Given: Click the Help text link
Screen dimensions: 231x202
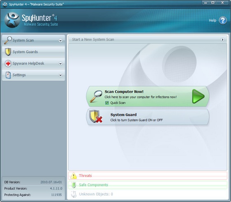Looking at the screenshot, I should coord(212,21).
